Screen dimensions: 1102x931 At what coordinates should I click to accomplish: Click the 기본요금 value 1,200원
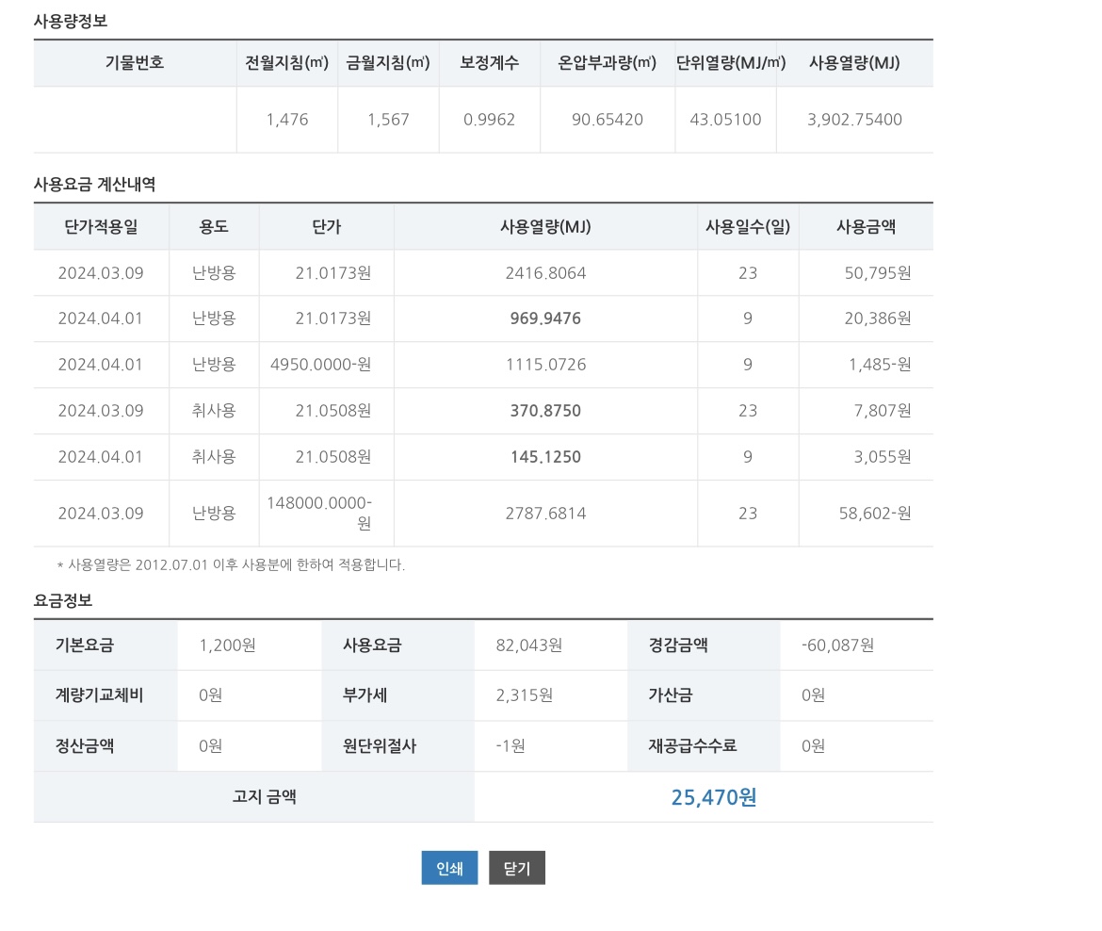(227, 645)
